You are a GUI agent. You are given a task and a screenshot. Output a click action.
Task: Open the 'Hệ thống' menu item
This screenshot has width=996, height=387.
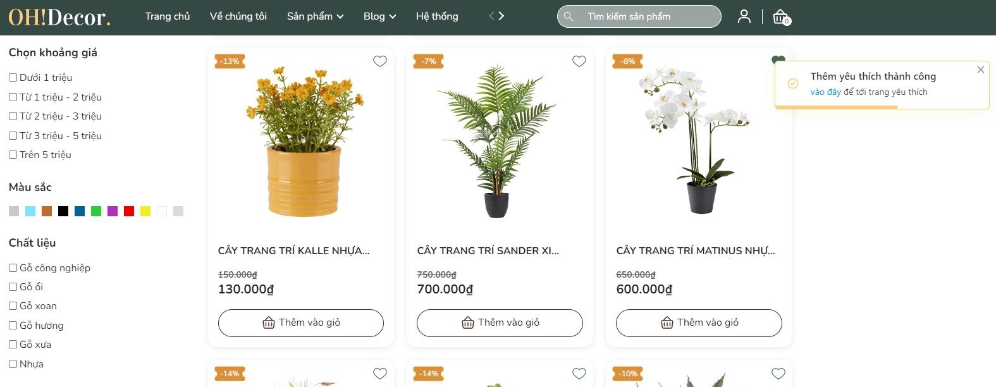click(437, 16)
